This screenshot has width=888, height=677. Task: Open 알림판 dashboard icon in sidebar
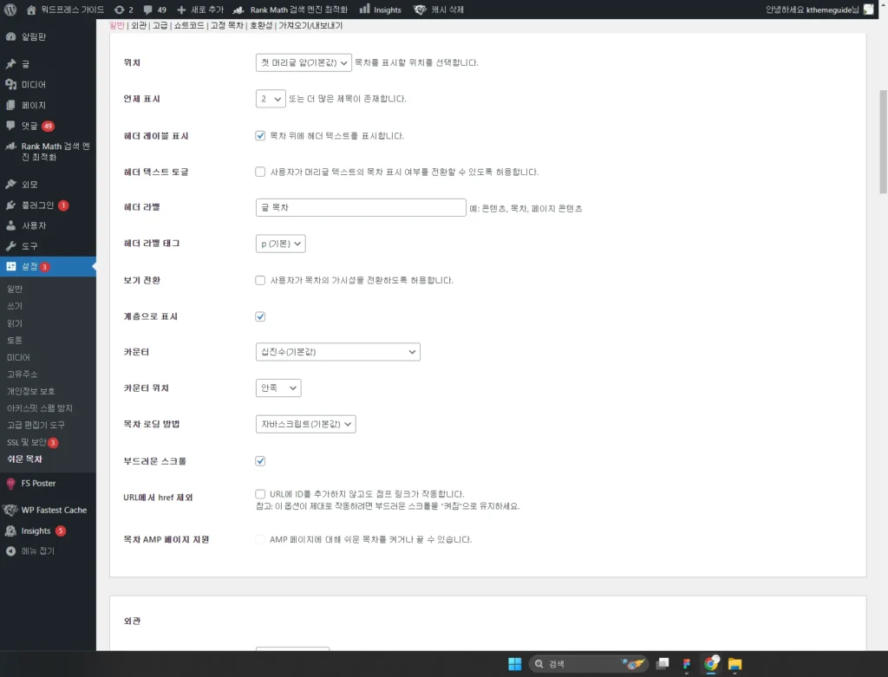tap(10, 36)
